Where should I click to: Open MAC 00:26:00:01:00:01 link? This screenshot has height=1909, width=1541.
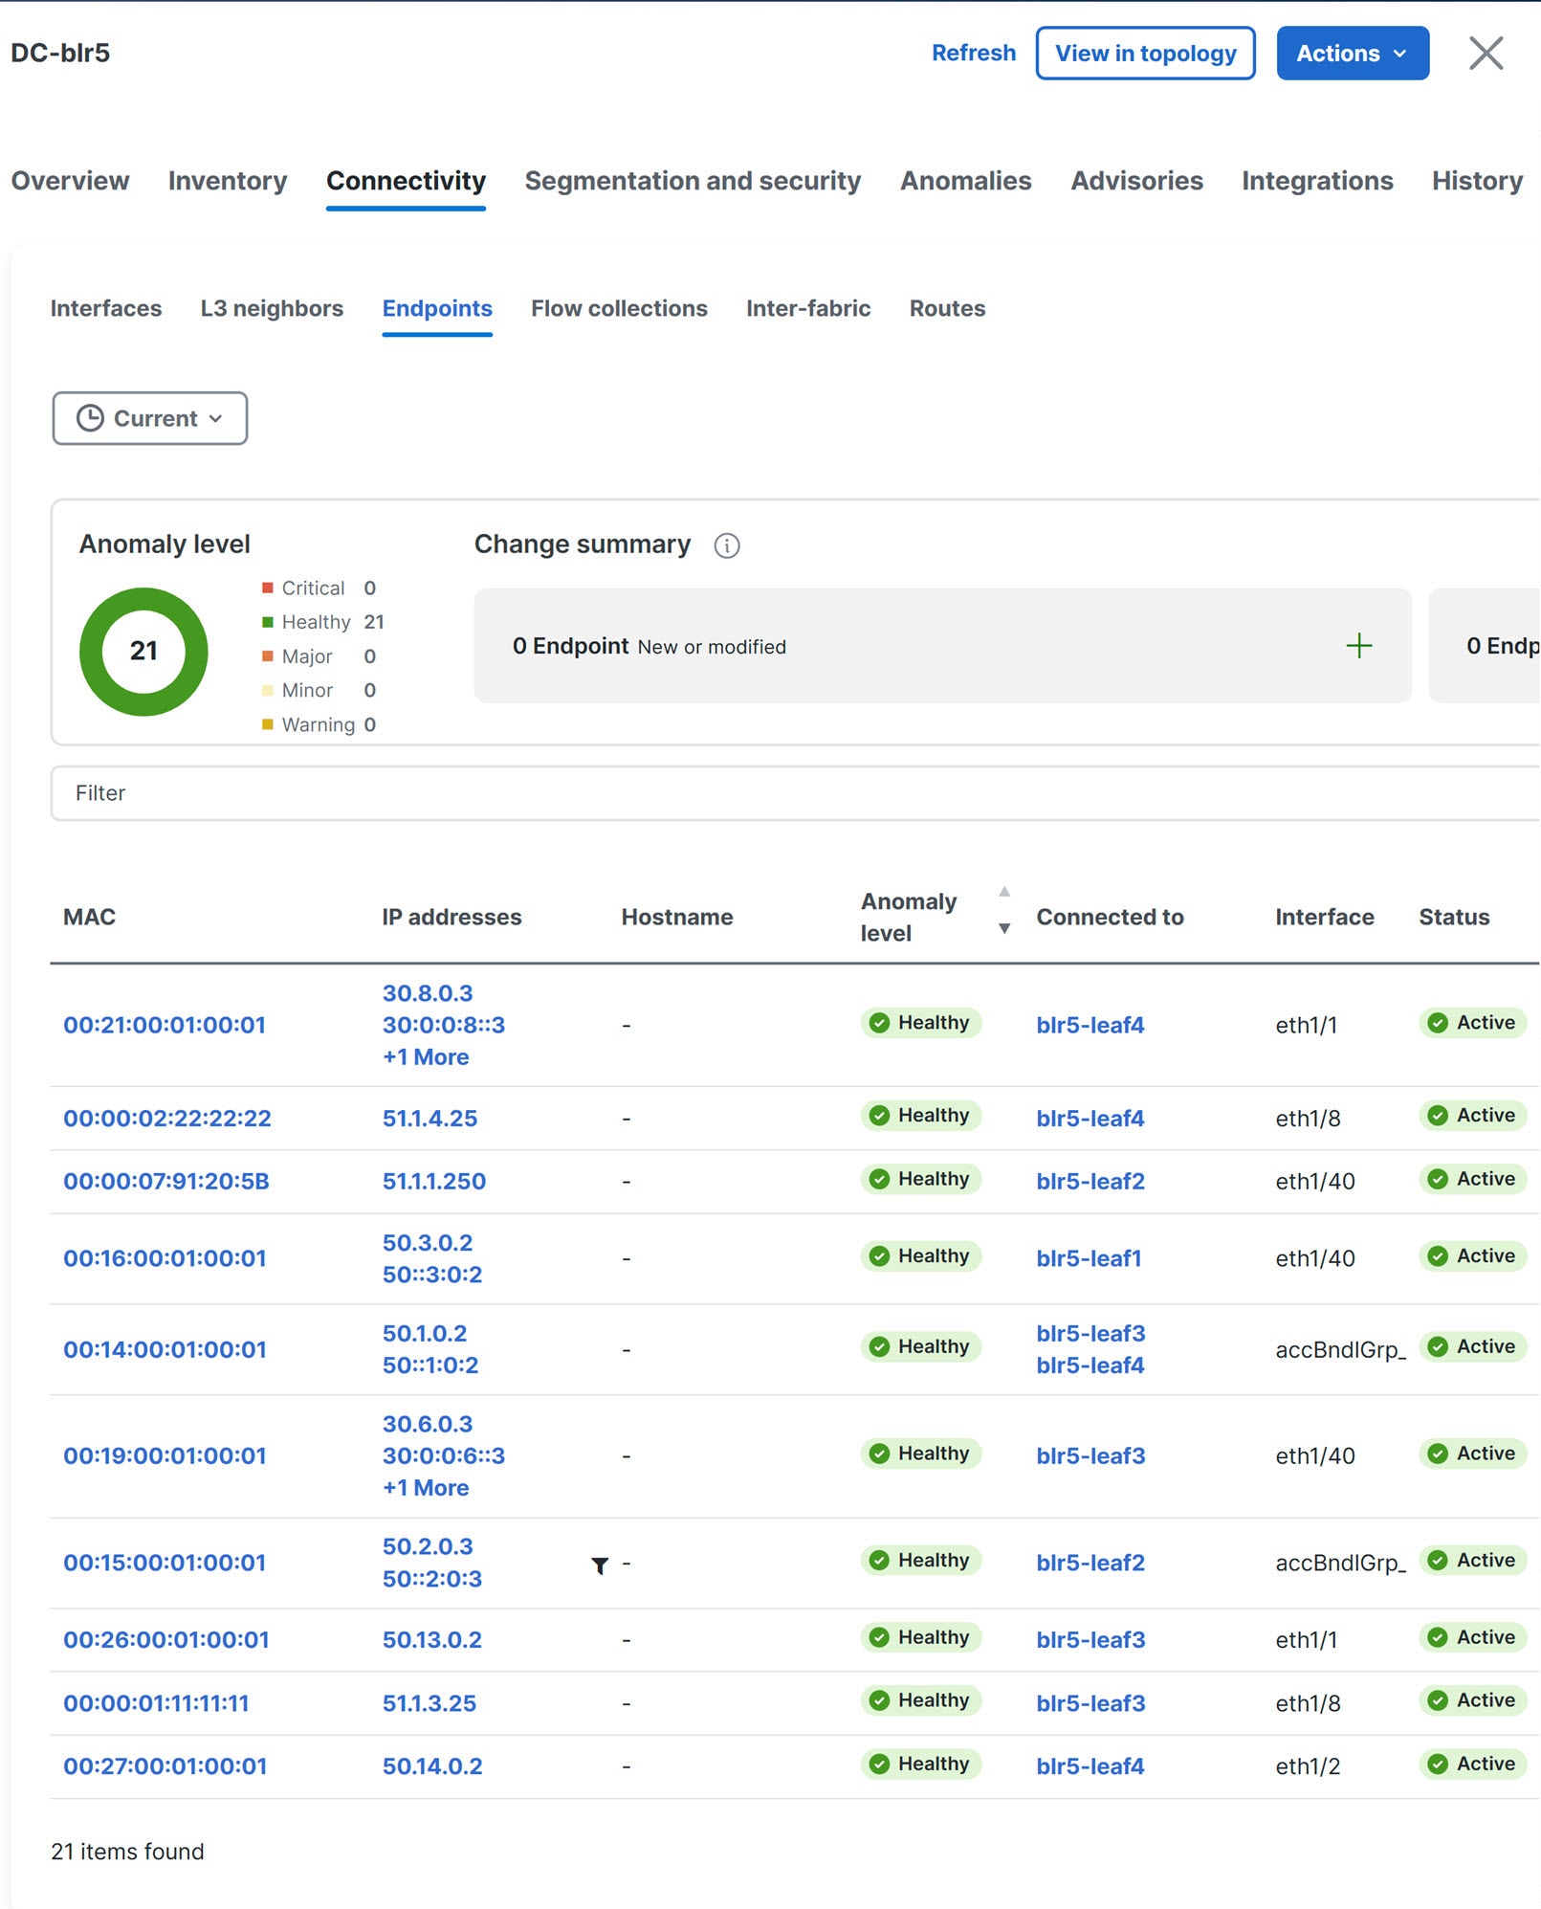coord(166,1639)
